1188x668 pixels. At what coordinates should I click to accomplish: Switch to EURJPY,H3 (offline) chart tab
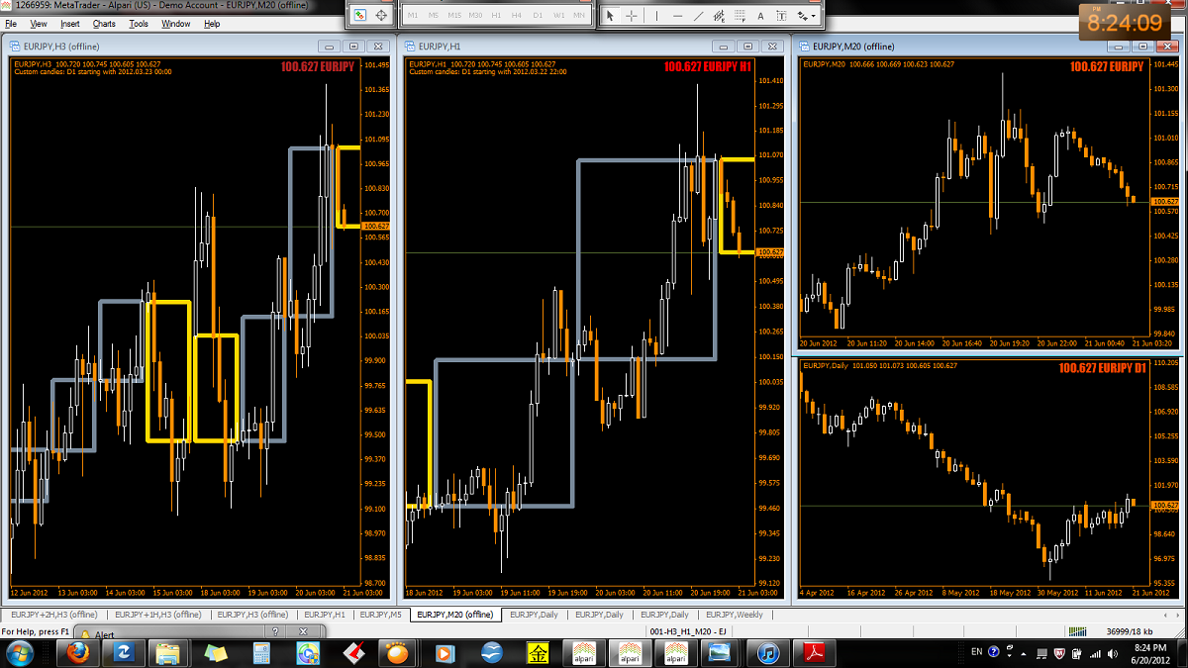pyautogui.click(x=252, y=615)
